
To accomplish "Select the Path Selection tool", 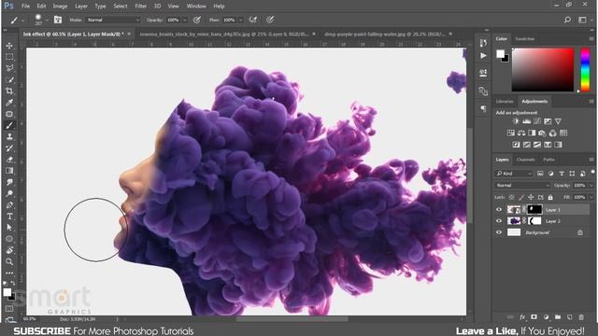I will point(9,228).
